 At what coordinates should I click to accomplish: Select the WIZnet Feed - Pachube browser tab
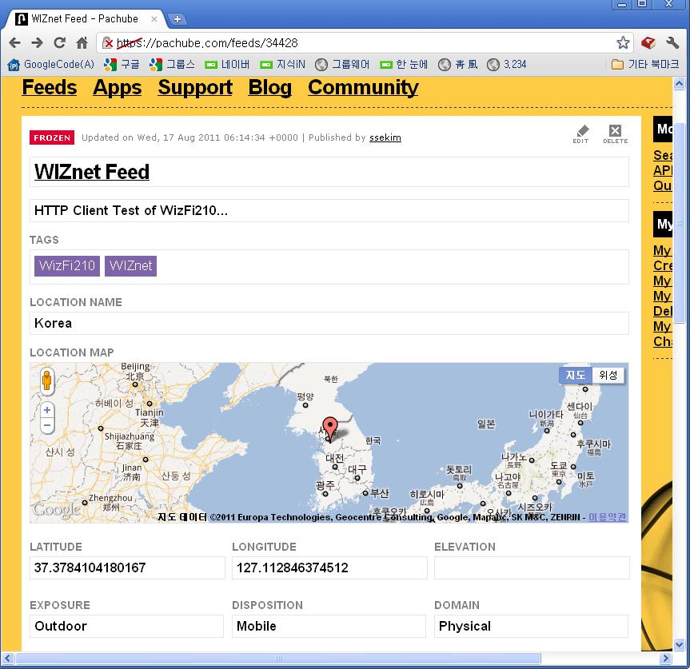[84, 19]
